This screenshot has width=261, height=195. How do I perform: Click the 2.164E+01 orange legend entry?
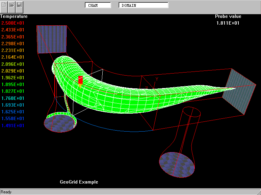(13, 57)
